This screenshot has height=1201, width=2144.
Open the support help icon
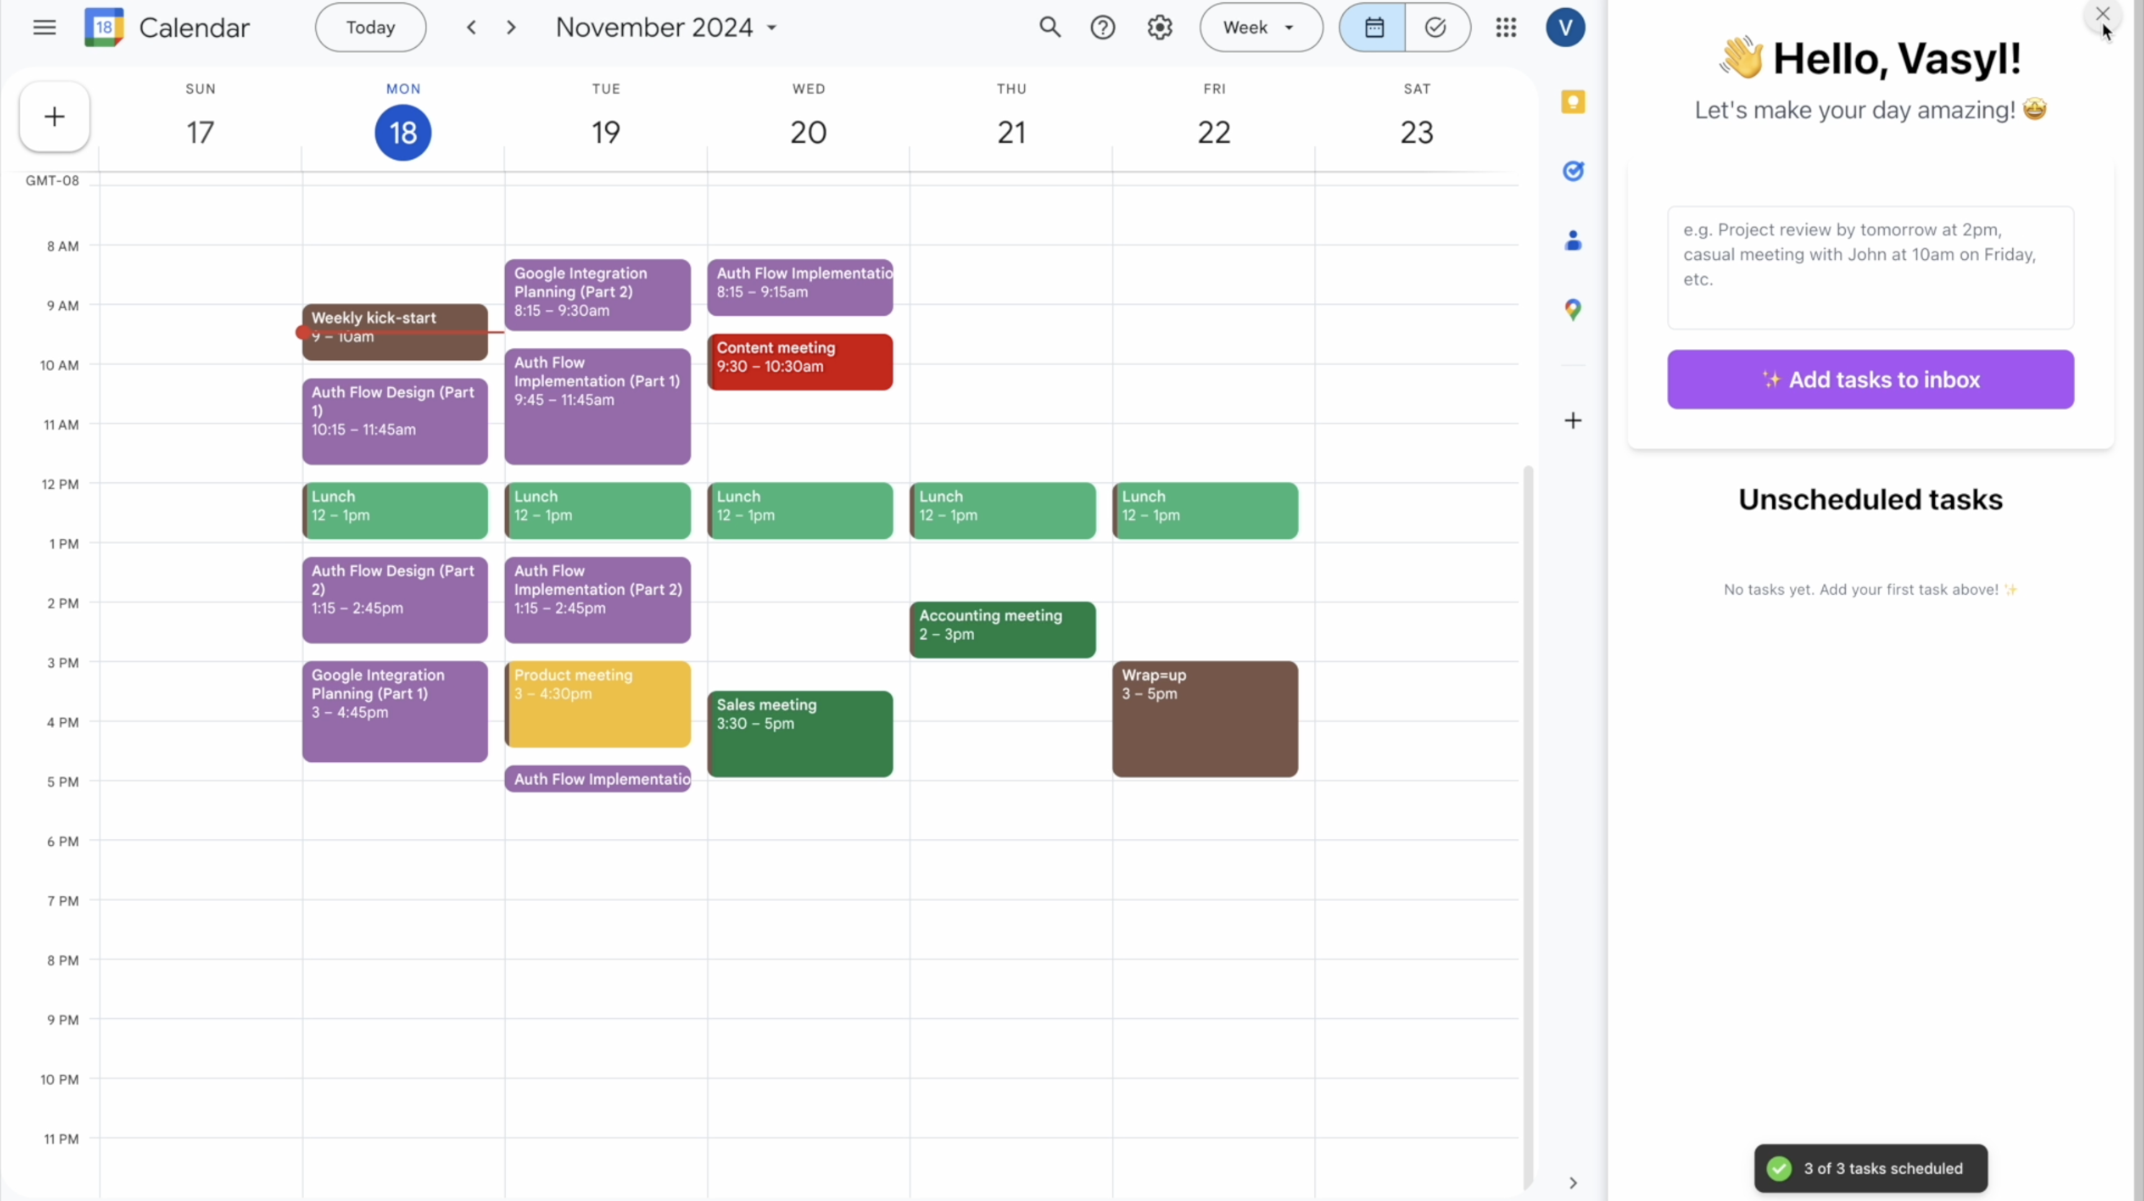point(1103,27)
